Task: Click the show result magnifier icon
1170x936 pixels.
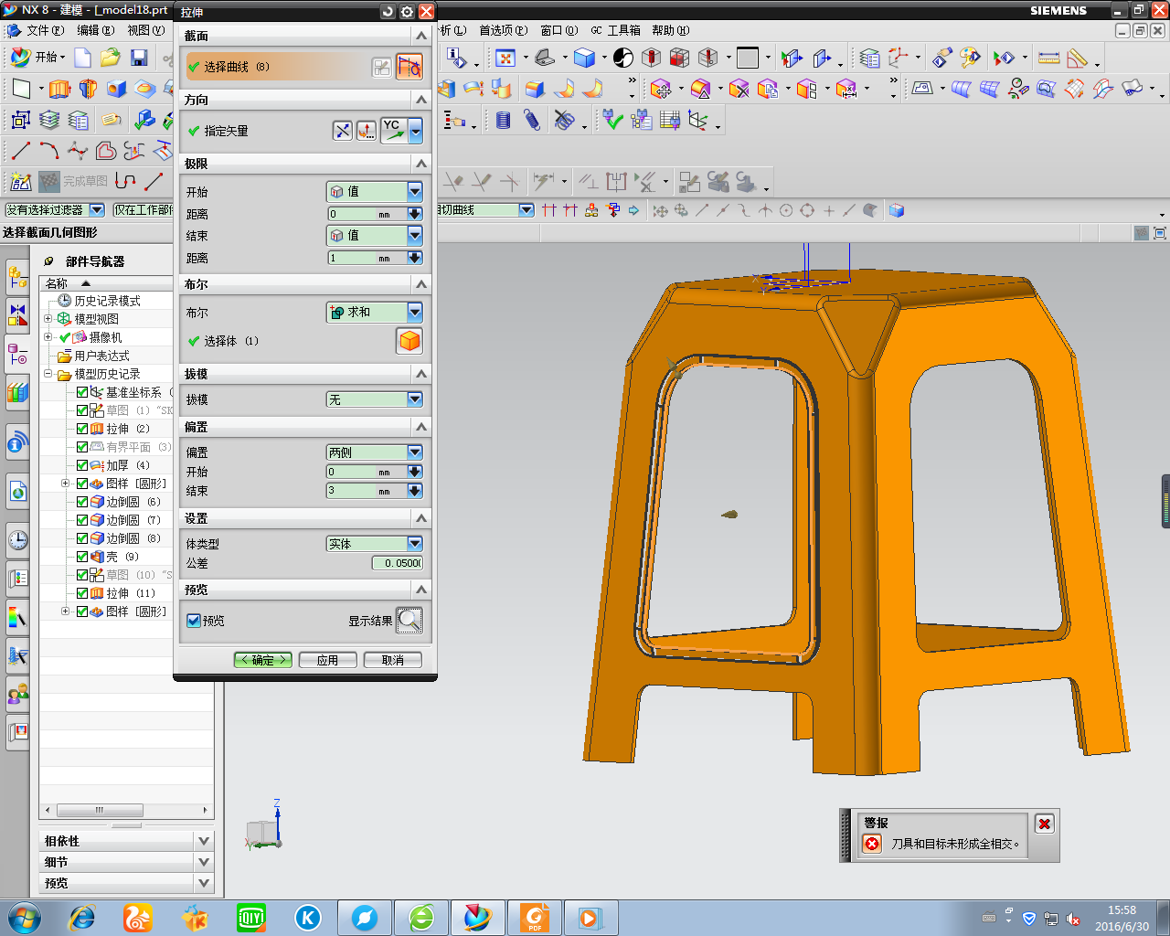Action: (409, 621)
